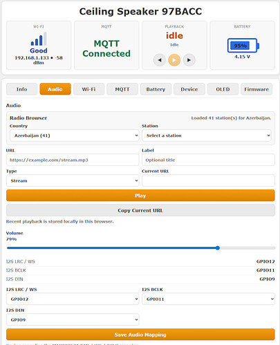Screen dimensions: 280x345
Task: Click the Wi-Fi signal bars icon
Action: point(39,39)
